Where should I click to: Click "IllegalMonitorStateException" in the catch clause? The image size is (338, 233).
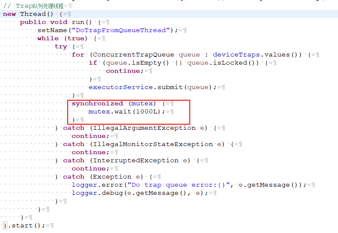153,144
